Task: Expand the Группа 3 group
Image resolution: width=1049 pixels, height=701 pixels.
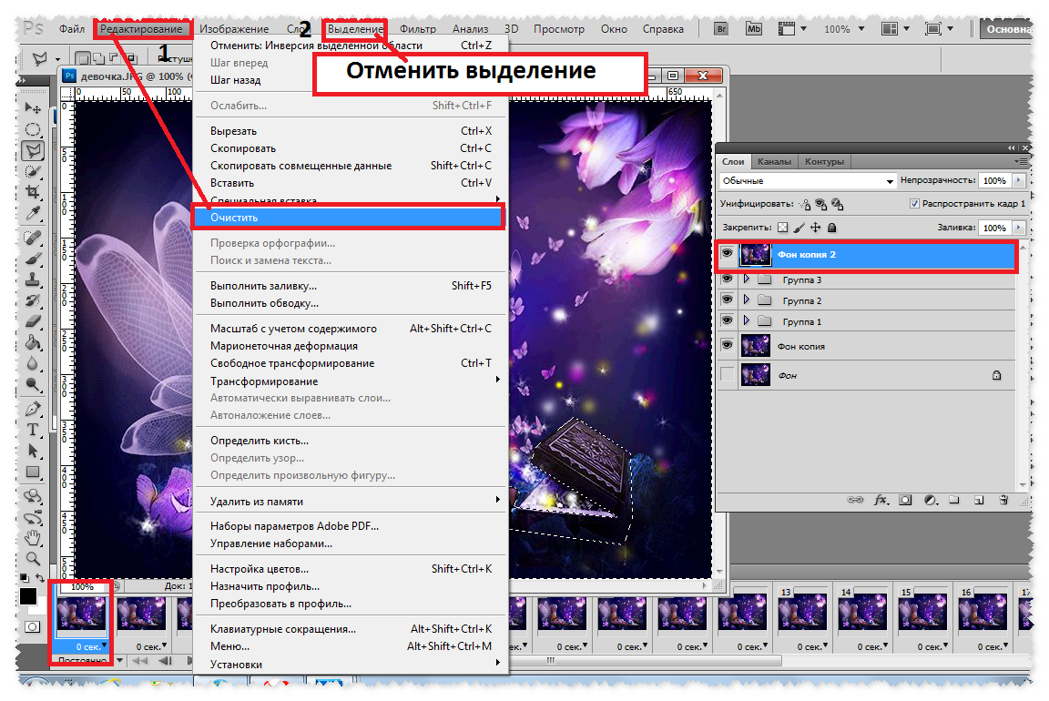Action: (x=747, y=279)
